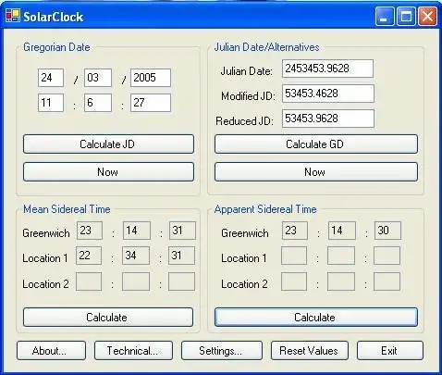Click Mean Location 2 empty minutes field
442x375 pixels.
(136, 281)
